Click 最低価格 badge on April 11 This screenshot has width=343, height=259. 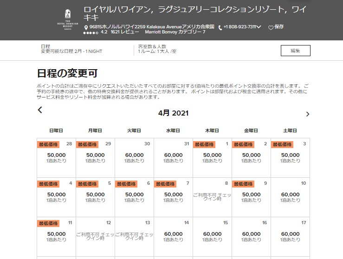(48, 223)
